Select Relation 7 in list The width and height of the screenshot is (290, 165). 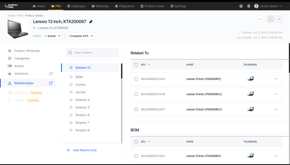click(83, 123)
